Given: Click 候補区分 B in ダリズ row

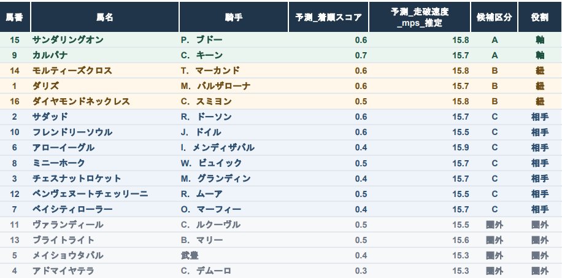Looking at the screenshot, I should (495, 86).
